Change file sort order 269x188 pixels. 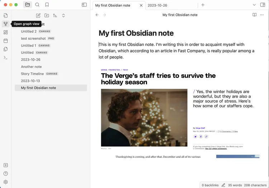55,15
